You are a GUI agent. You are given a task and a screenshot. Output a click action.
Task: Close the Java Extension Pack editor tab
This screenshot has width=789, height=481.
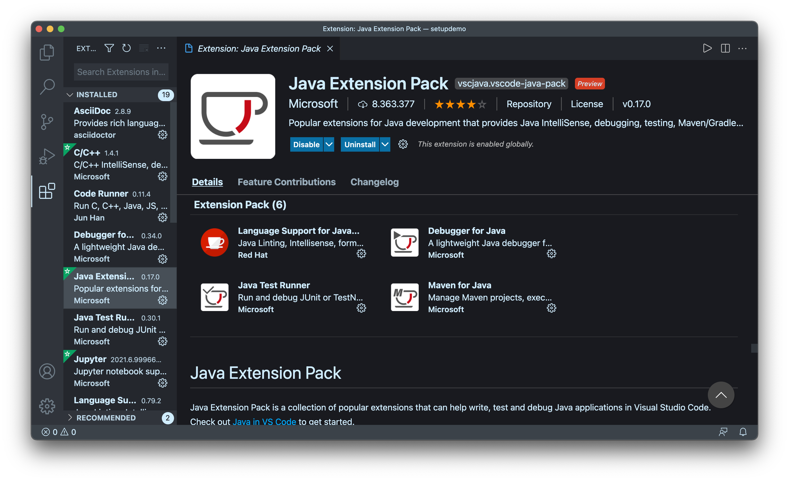point(330,48)
